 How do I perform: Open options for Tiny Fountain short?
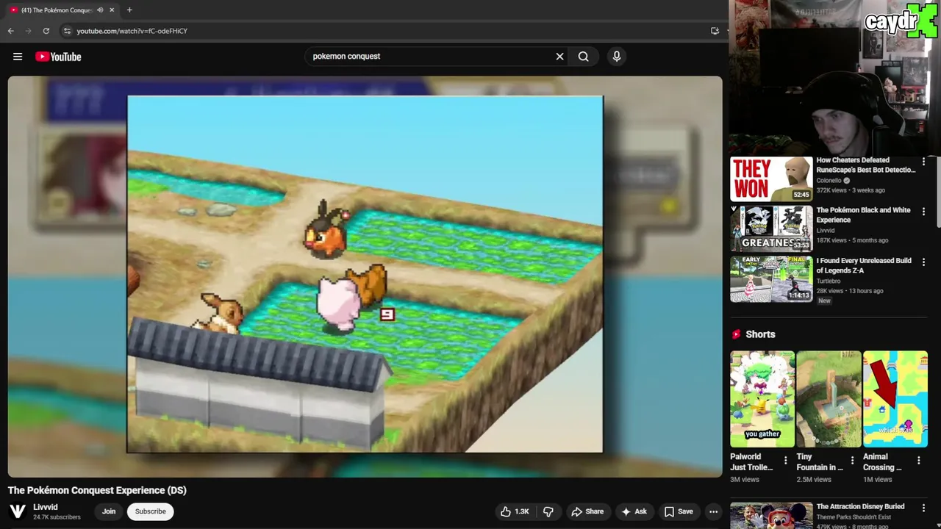(x=852, y=461)
